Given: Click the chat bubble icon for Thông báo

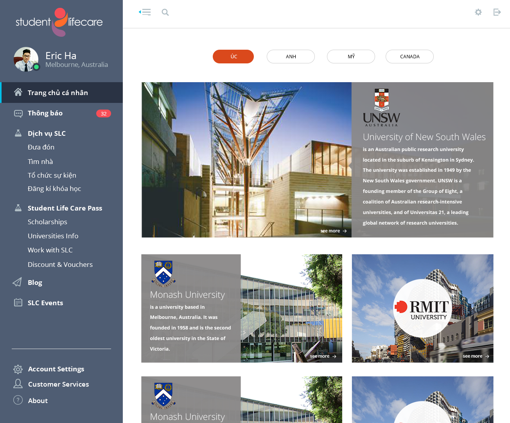Looking at the screenshot, I should point(18,113).
